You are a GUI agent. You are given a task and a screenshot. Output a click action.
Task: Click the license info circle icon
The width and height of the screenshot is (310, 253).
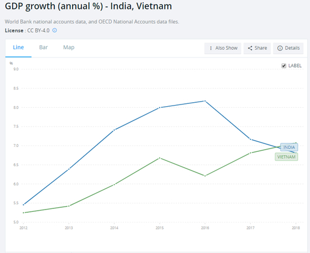coord(55,30)
